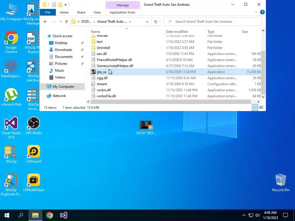This screenshot has width=295, height=221.
Task: Open My Computer desktop icon
Action: (11, 12)
